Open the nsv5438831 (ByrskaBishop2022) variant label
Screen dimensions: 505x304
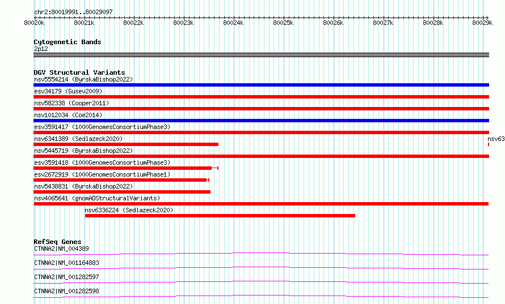click(83, 186)
